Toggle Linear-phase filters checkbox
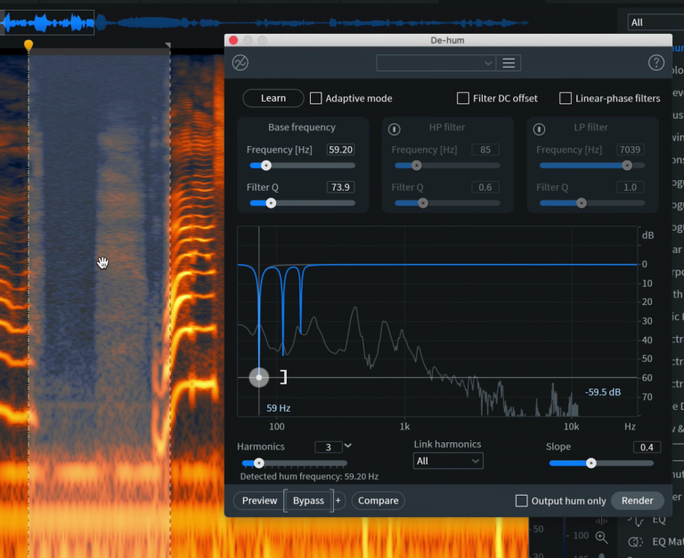Image resolution: width=684 pixels, height=558 pixels. tap(566, 98)
